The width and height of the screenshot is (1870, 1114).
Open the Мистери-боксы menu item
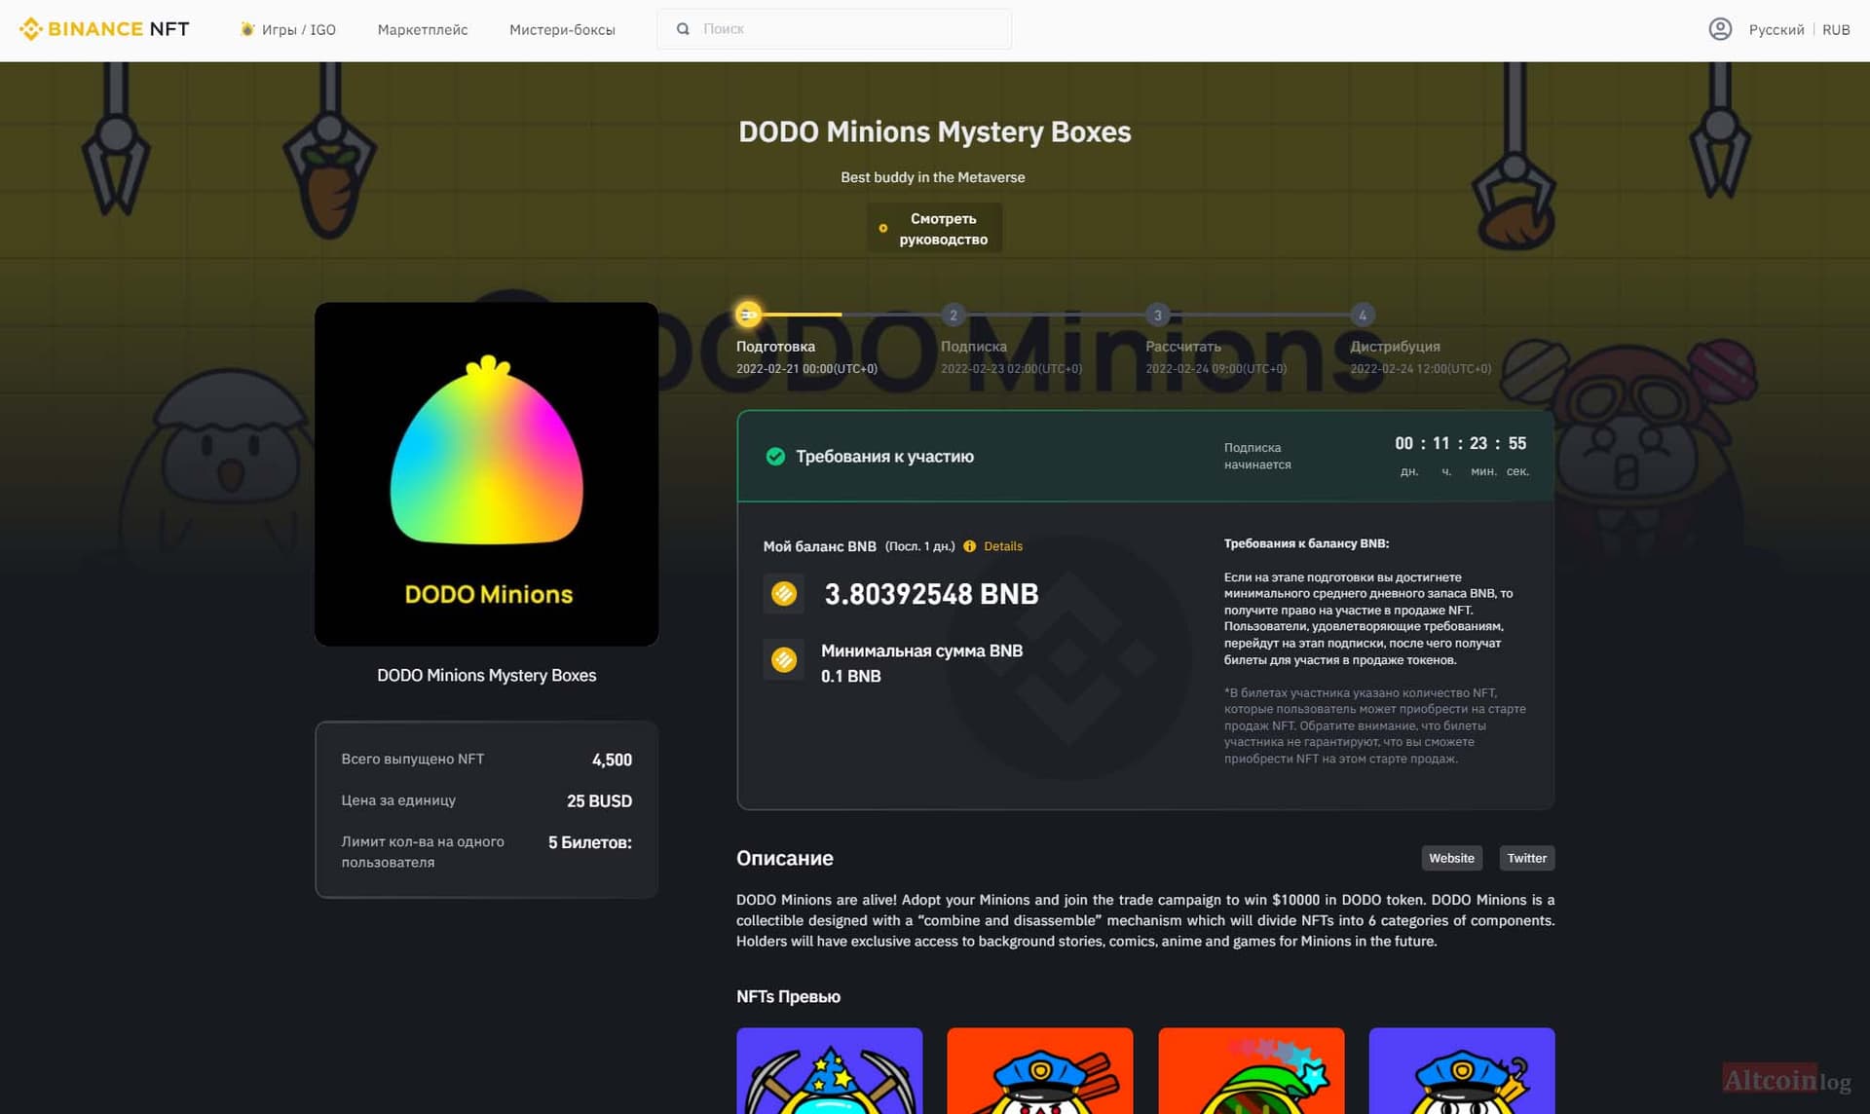click(x=562, y=29)
